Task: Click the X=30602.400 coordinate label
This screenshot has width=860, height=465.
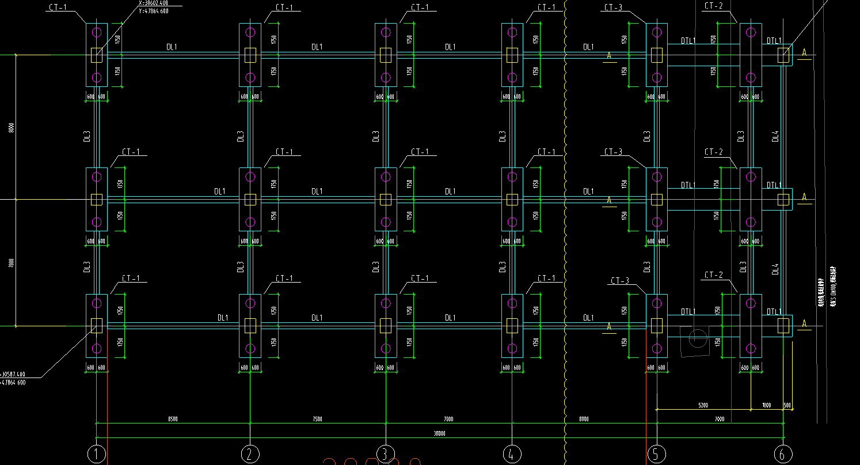Action: [153, 3]
